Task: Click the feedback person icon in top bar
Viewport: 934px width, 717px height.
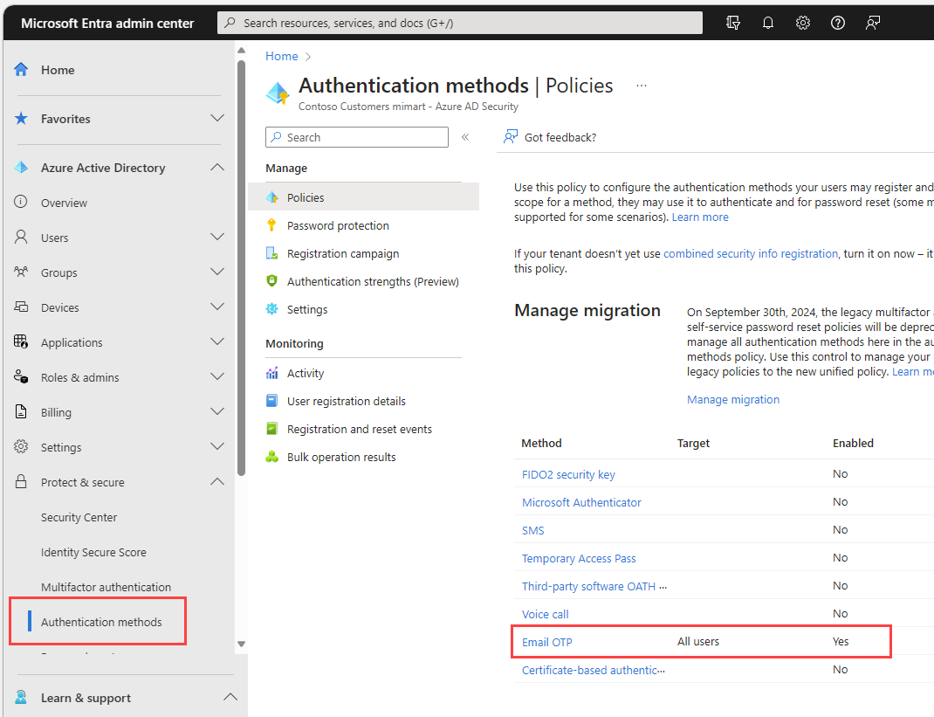Action: click(x=873, y=23)
